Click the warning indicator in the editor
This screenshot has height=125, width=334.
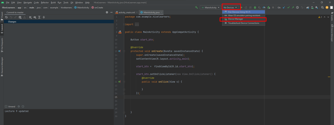[x=320, y=17]
